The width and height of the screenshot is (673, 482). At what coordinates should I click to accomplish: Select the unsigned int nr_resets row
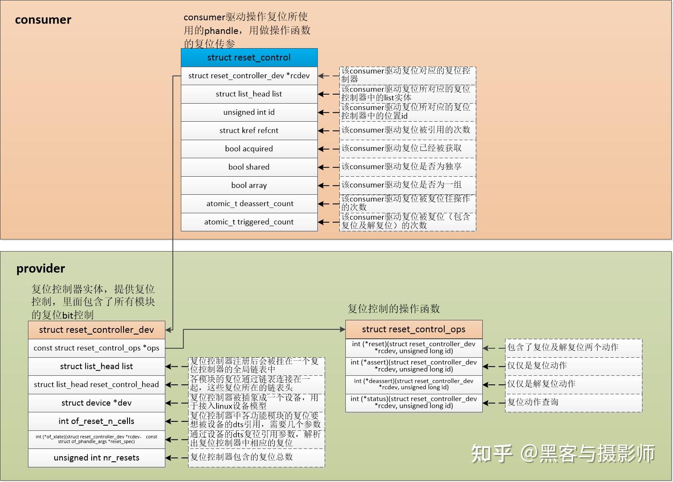[96, 457]
